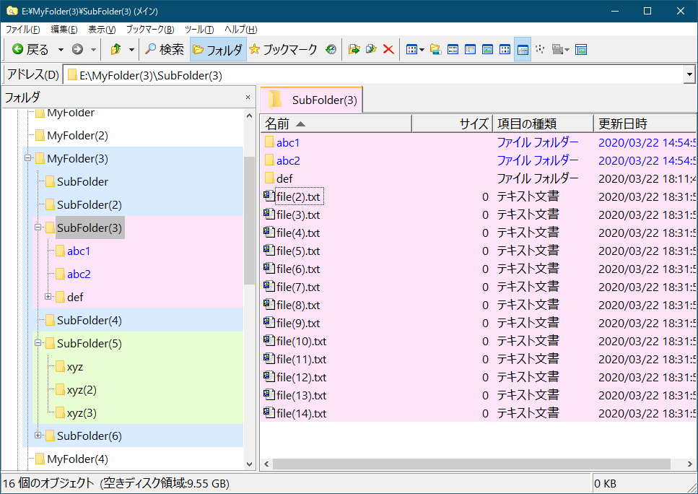Click the up-one-folder arrow icon

115,50
